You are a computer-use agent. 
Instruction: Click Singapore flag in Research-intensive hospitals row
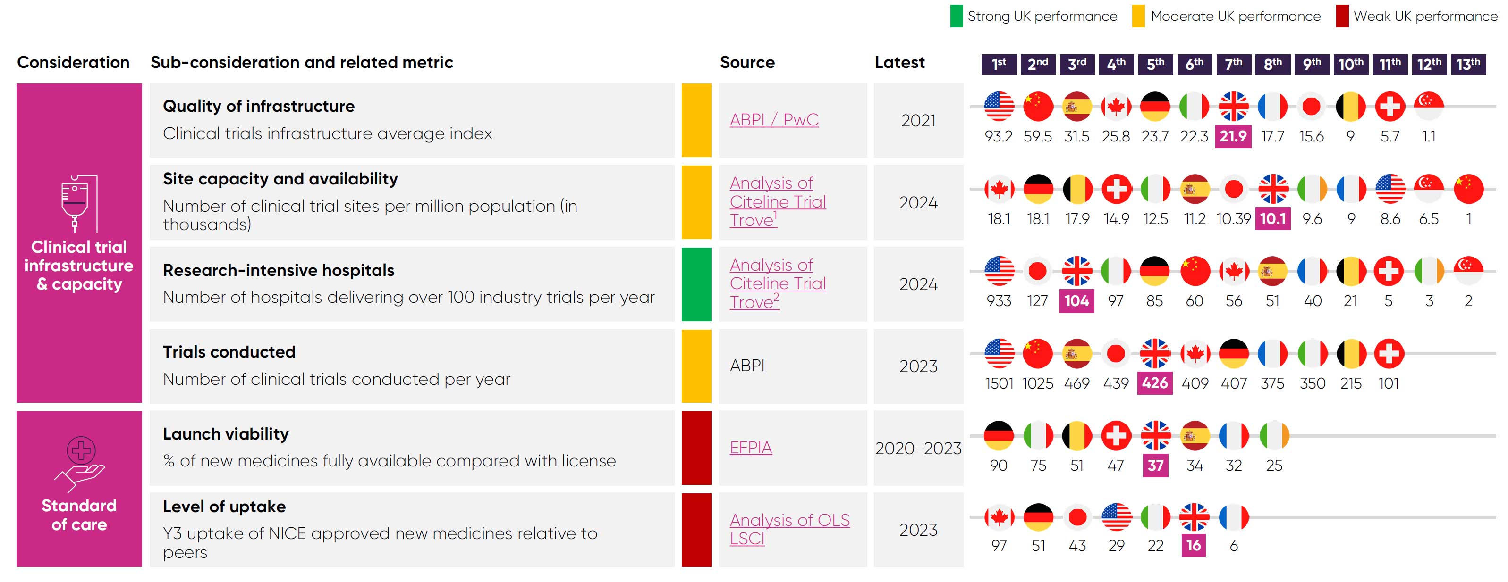click(x=1468, y=271)
